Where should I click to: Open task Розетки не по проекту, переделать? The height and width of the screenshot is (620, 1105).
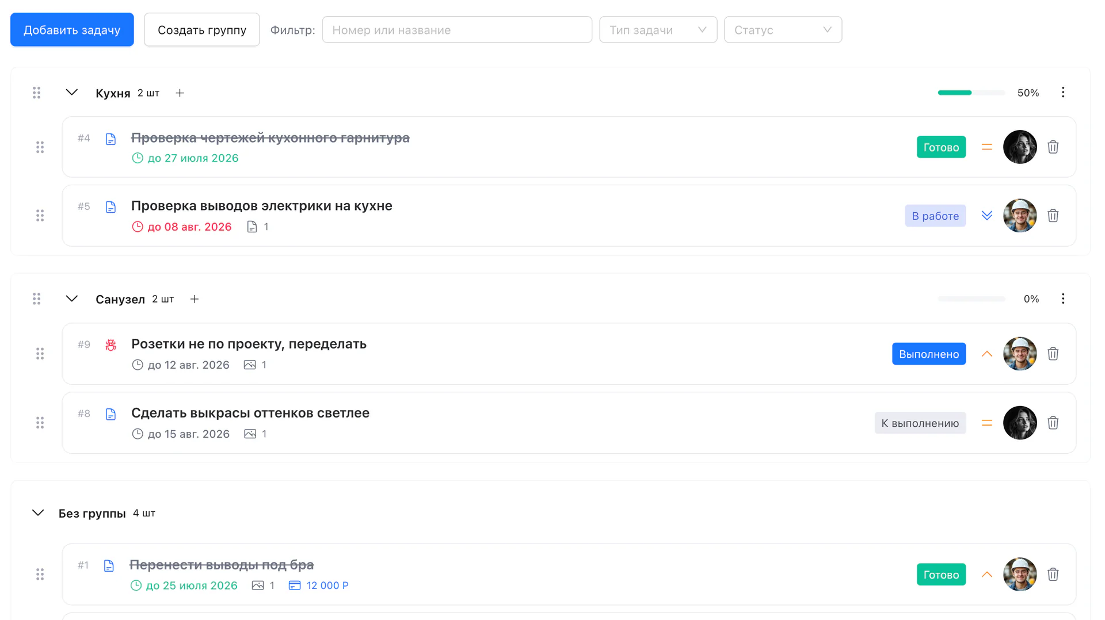pyautogui.click(x=249, y=344)
